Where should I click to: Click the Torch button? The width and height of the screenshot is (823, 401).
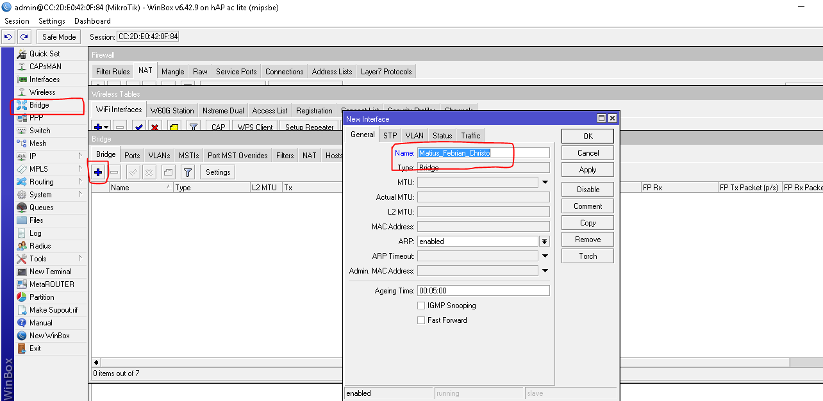pyautogui.click(x=588, y=256)
